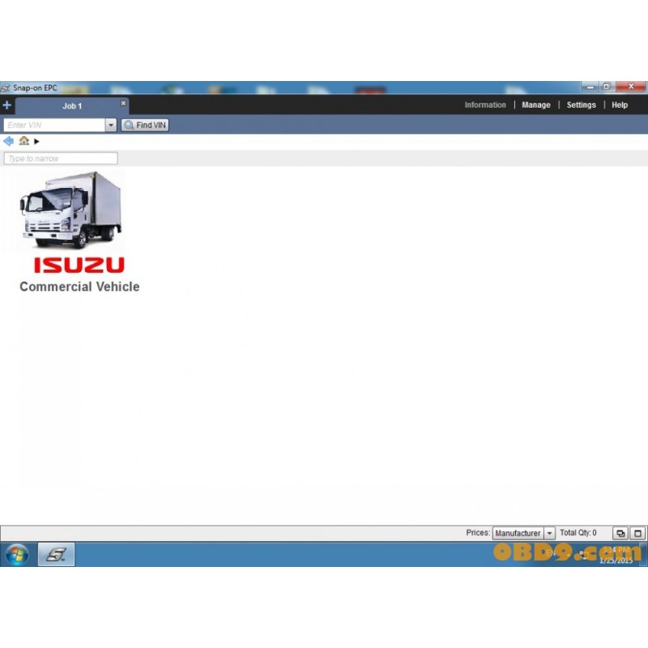The image size is (648, 648).
Task: Go to home with the house icon
Action: point(24,141)
